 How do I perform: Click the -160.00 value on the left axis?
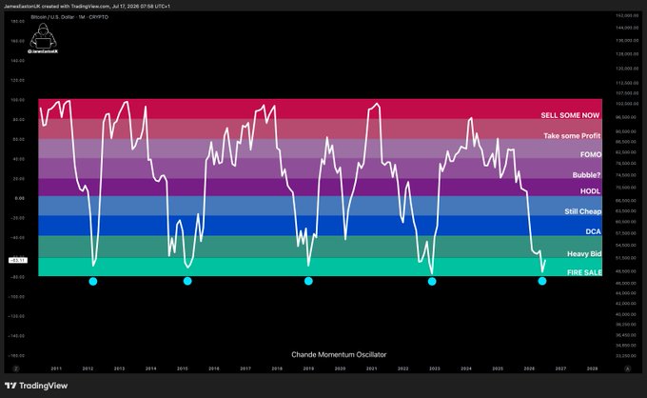[17, 356]
